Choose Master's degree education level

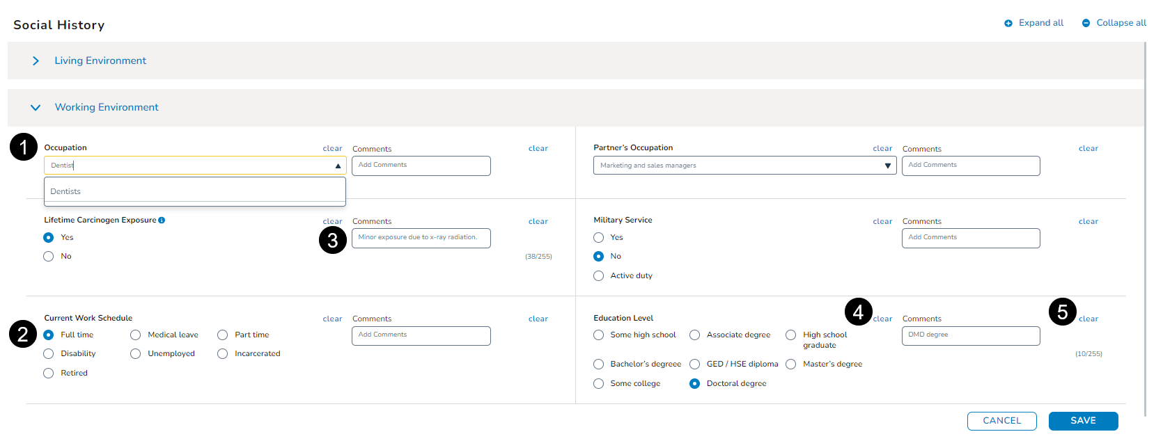point(791,364)
